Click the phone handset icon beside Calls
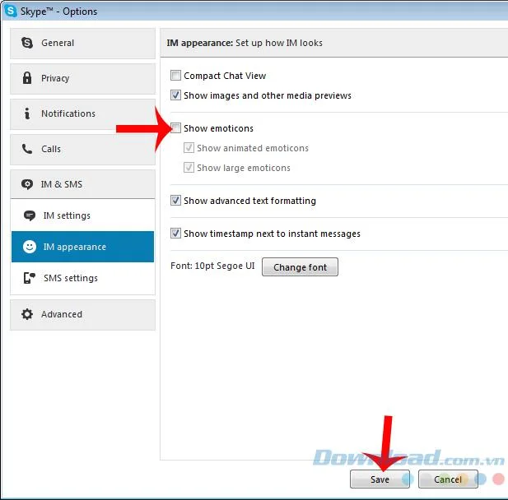This screenshot has width=508, height=500. (x=27, y=149)
